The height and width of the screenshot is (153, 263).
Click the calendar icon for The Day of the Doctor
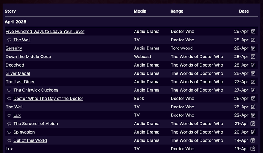tap(253, 99)
